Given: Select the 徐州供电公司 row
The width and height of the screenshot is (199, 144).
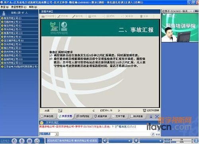Looking at the screenshot, I should click(x=19, y=63).
